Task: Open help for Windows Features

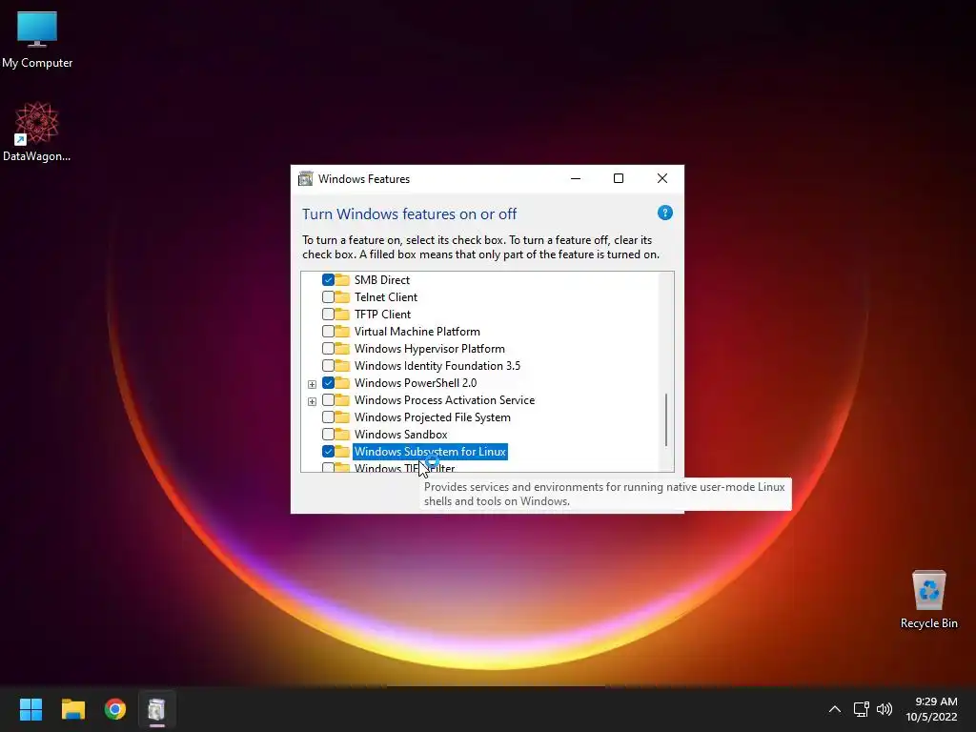Action: pyautogui.click(x=664, y=213)
